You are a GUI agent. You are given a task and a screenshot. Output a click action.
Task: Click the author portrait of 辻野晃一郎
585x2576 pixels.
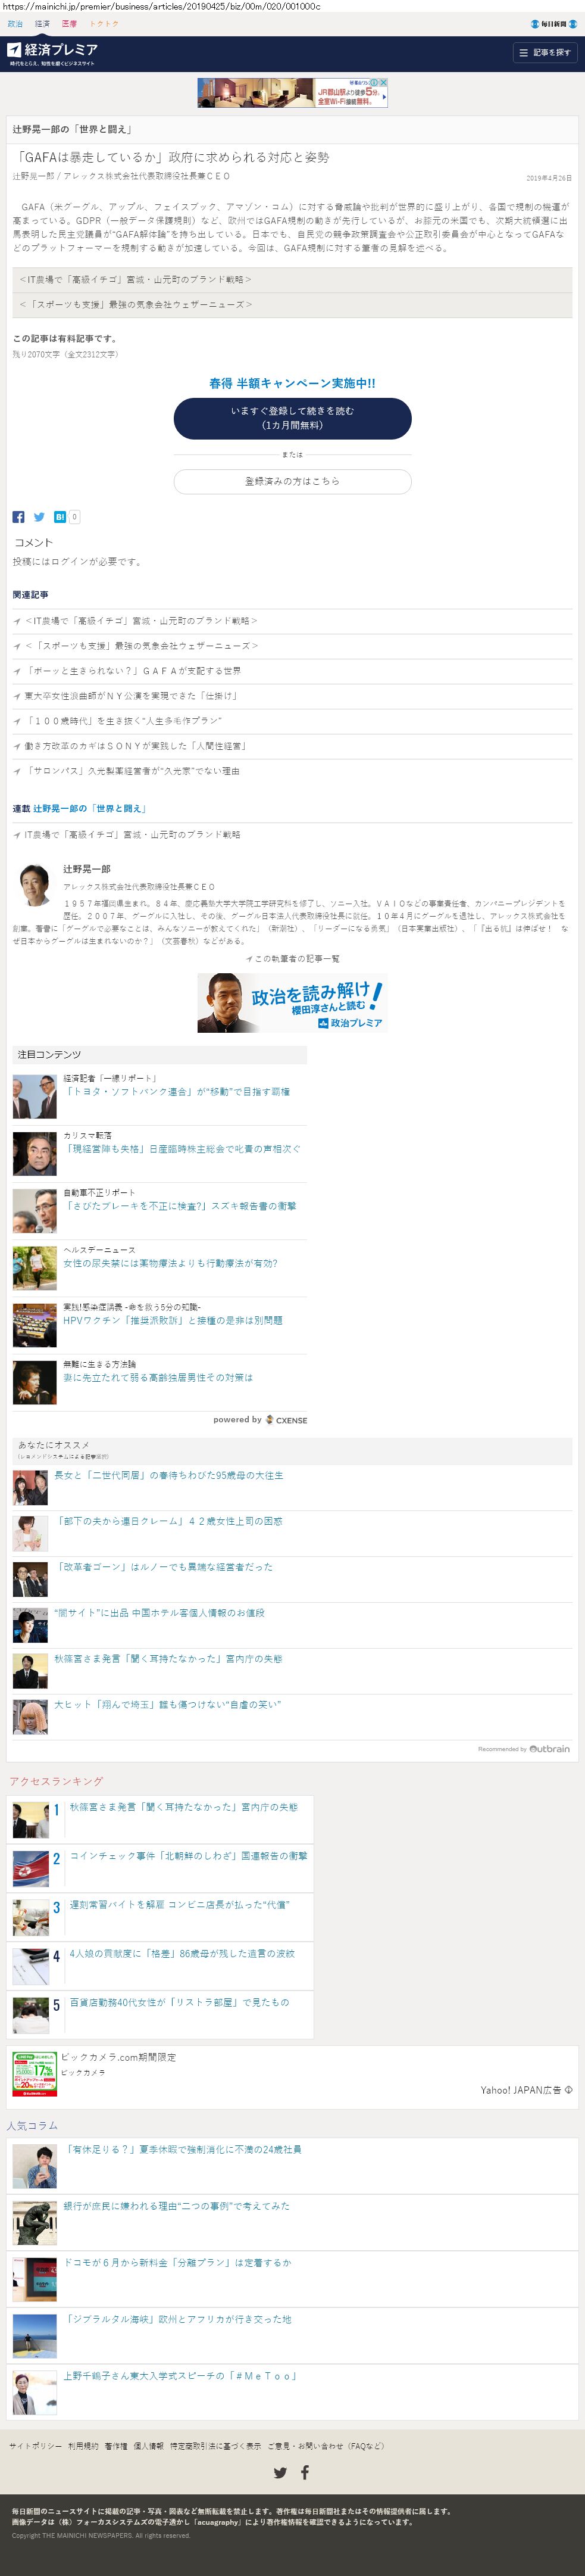coord(35,885)
